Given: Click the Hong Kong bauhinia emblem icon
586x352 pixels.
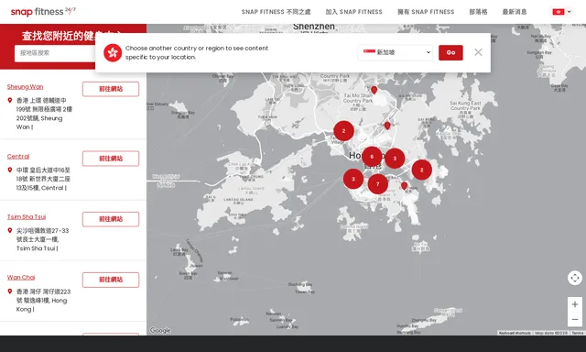Looking at the screenshot, I should 113,53.
